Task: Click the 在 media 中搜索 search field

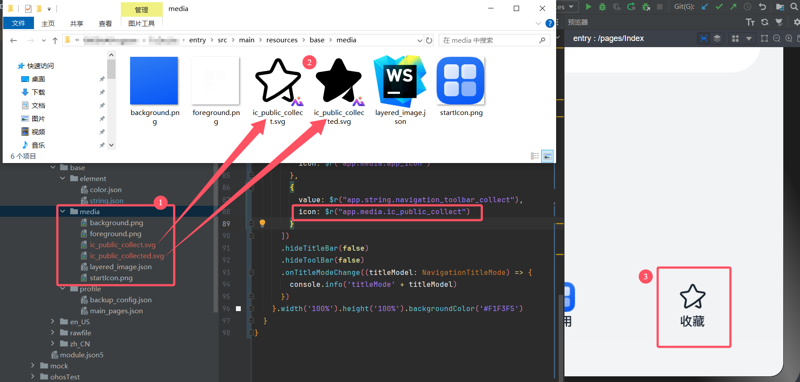Action: tap(494, 40)
